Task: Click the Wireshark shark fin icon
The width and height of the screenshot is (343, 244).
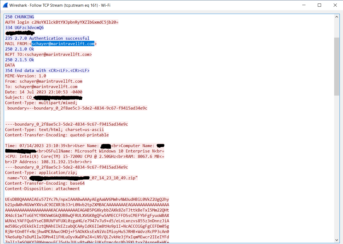Action: [x=5, y=5]
